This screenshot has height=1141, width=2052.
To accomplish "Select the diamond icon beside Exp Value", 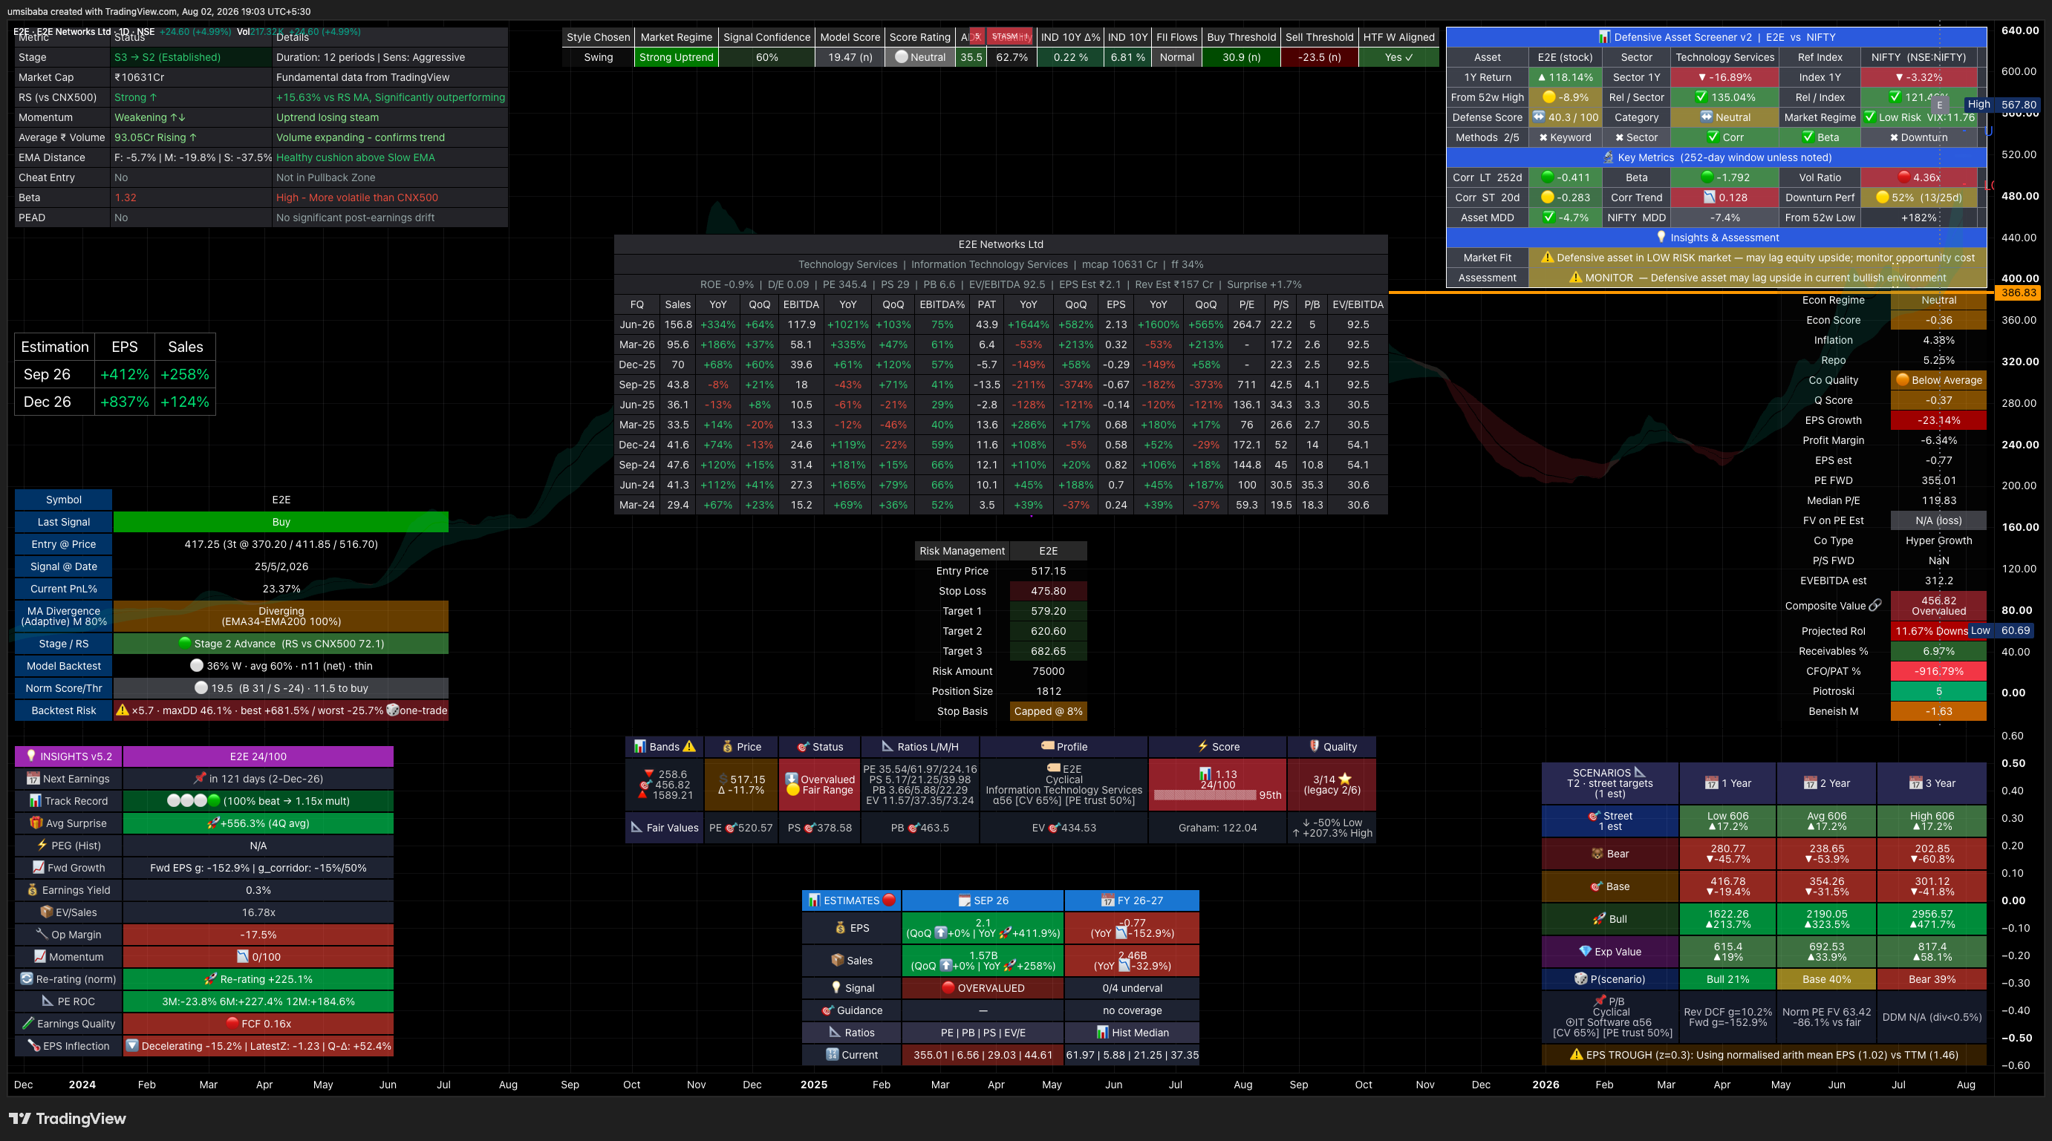I will click(x=1585, y=952).
